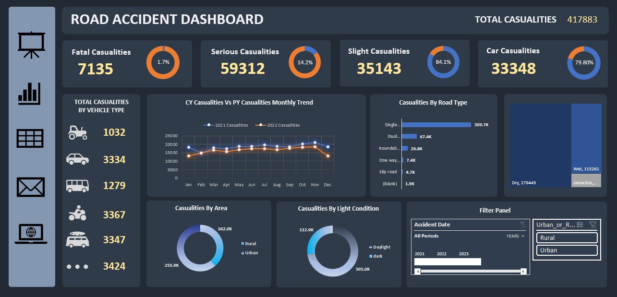617x297 pixels.
Task: Select the Single carriageway 309.7K bar
Action: click(x=436, y=125)
